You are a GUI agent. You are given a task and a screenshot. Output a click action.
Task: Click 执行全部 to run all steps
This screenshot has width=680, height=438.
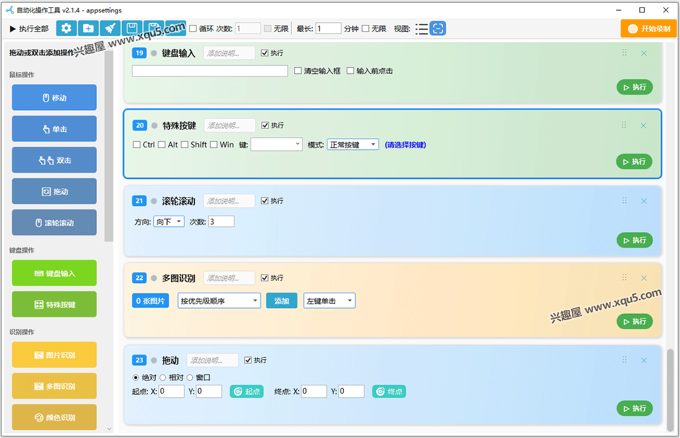[x=29, y=28]
